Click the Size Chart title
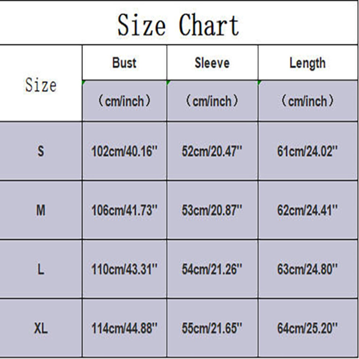The width and height of the screenshot is (359, 359). point(178,25)
